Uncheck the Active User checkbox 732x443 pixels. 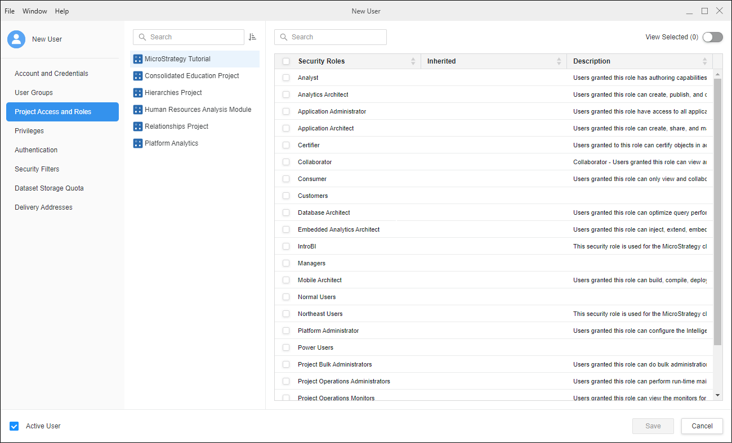pos(15,426)
